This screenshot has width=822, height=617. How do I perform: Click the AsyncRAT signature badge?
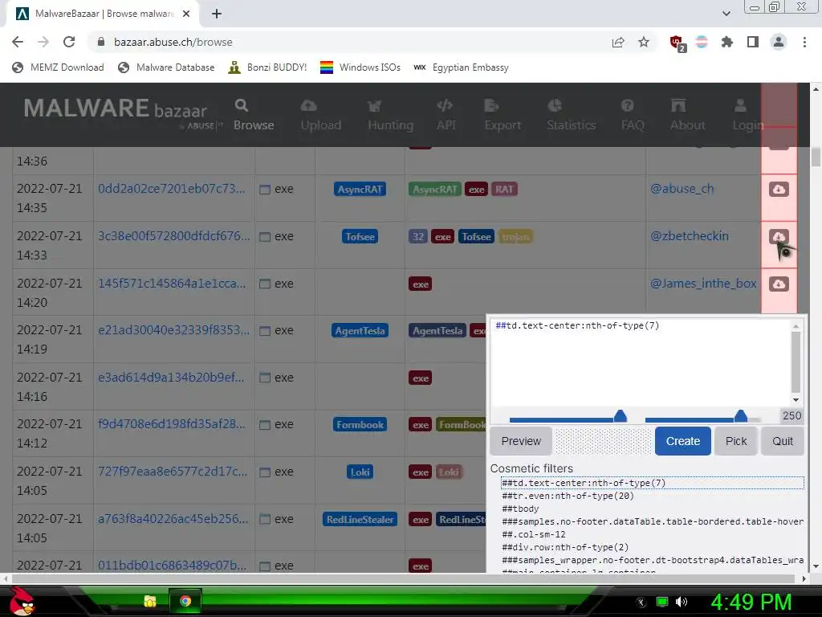tap(360, 190)
